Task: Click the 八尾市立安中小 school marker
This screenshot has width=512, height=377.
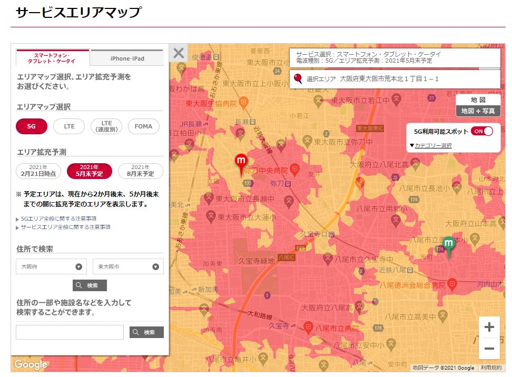Action: pyautogui.click(x=391, y=343)
